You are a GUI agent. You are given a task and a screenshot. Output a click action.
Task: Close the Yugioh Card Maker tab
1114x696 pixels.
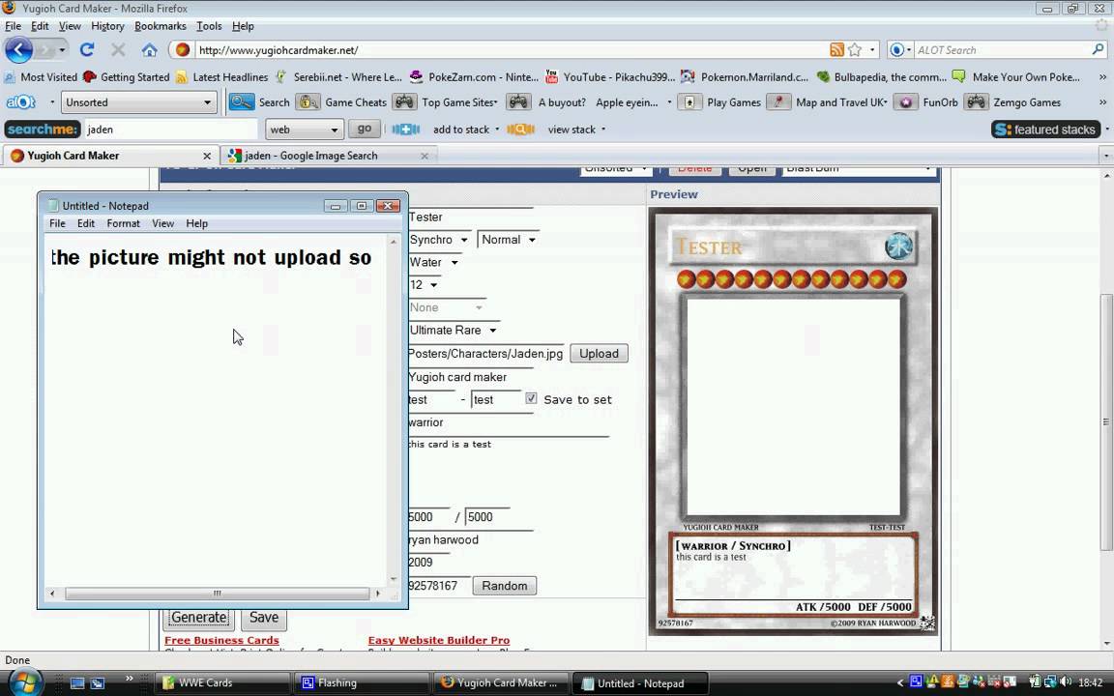pos(207,156)
